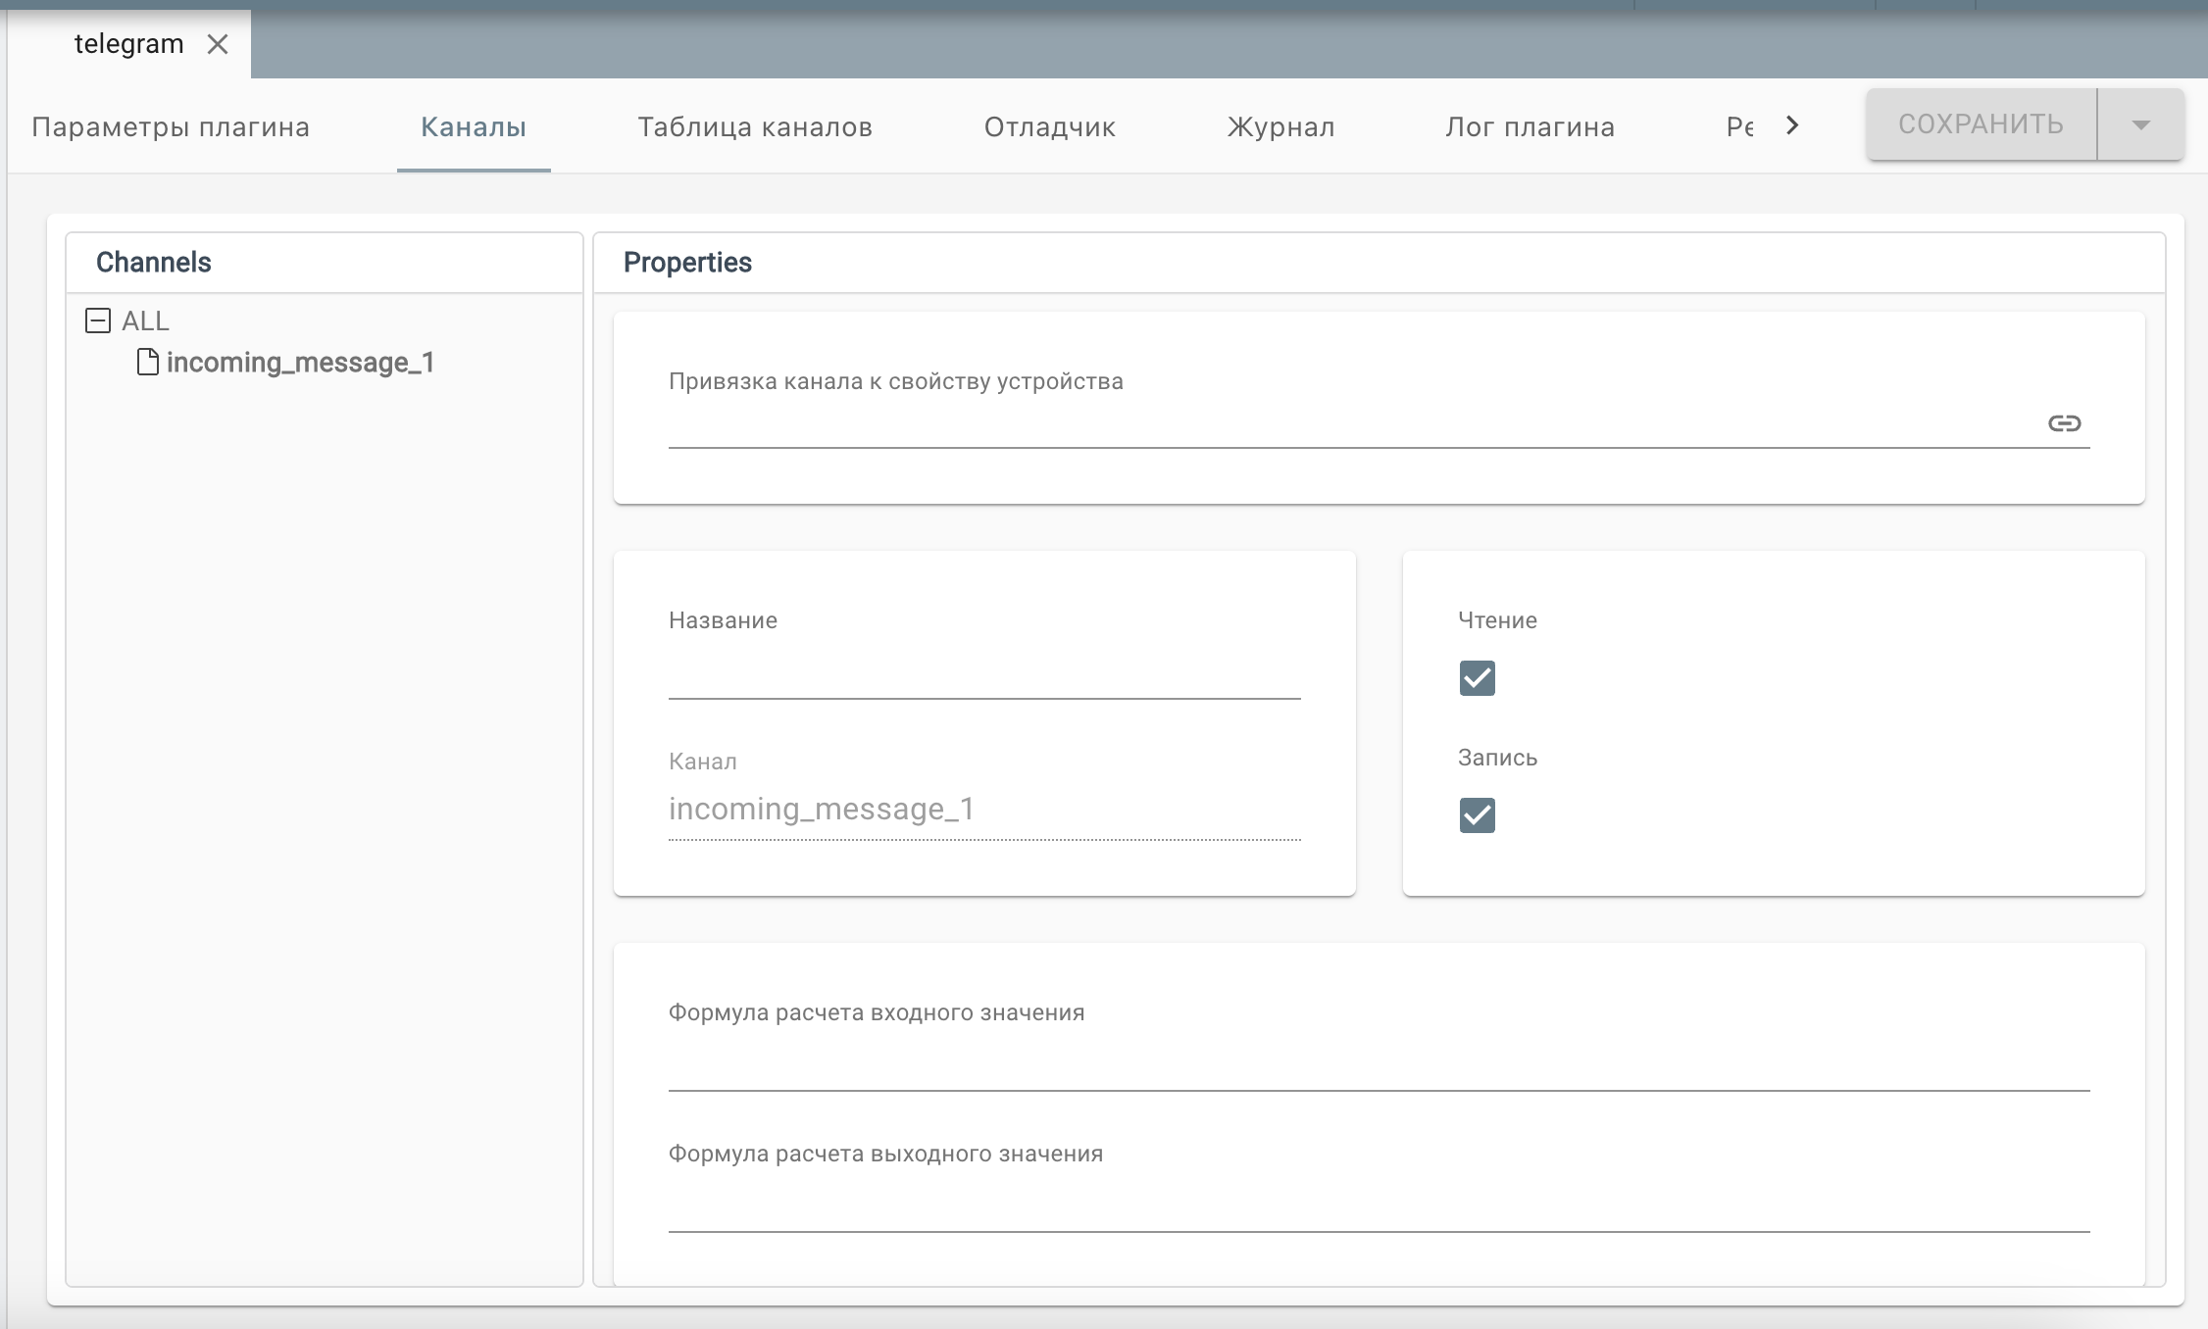
Task: Select the ALL tree label
Action: pos(145,320)
